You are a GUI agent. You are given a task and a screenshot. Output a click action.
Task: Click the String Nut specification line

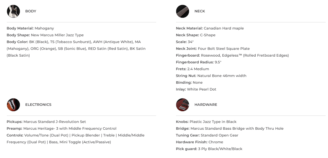pyautogui.click(x=211, y=76)
